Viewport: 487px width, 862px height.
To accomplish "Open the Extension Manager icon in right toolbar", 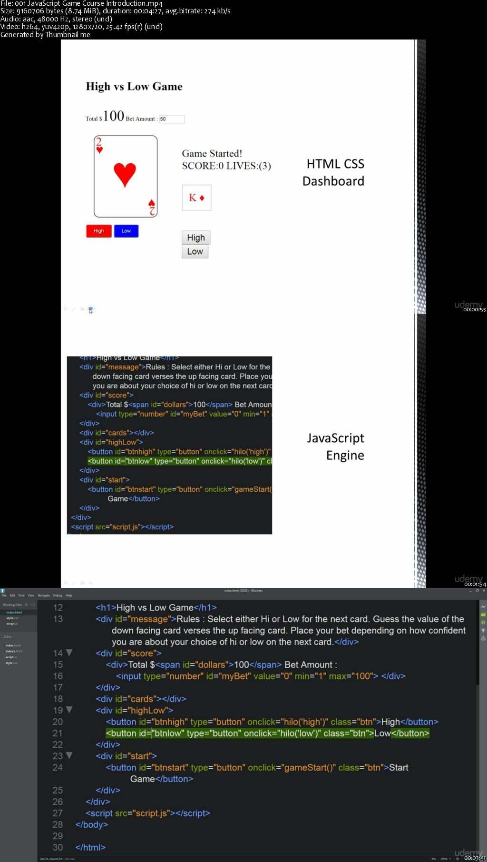I will [483, 614].
